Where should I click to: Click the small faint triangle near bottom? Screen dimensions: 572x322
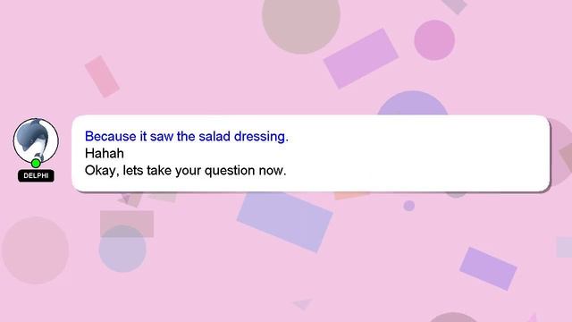point(303,303)
